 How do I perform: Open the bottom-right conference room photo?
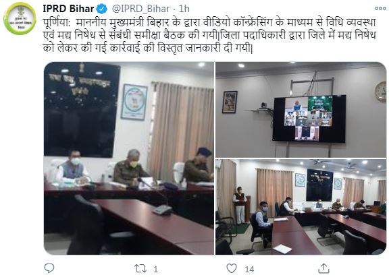point(301,207)
